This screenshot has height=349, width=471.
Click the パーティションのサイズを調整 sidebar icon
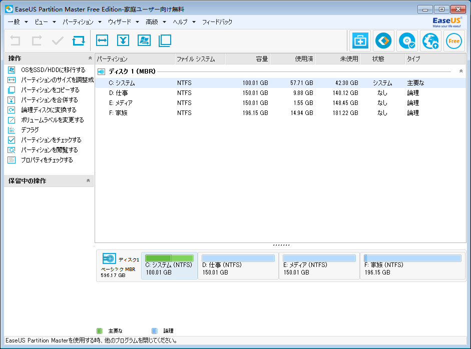[12, 80]
